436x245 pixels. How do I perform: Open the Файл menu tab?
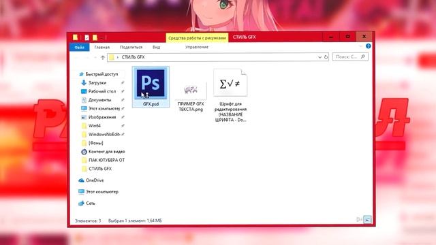click(79, 47)
